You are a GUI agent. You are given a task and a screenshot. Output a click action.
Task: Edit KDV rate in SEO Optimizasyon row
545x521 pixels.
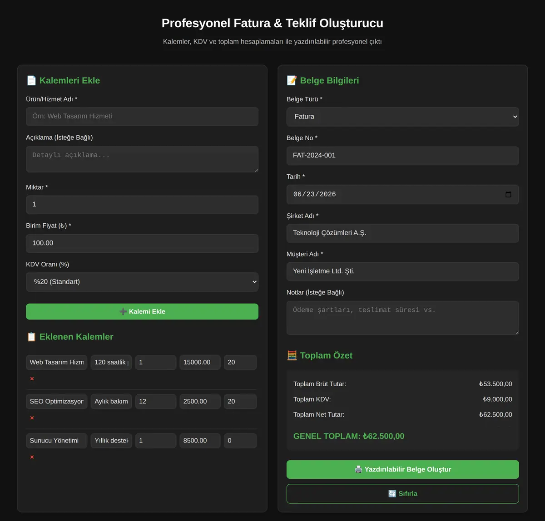[240, 401]
